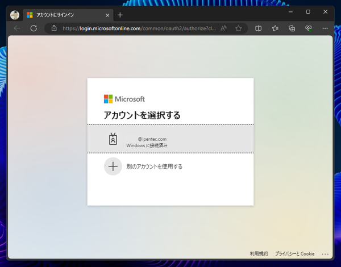Open the Favorites list icon
This screenshot has height=267, width=341.
(275, 28)
